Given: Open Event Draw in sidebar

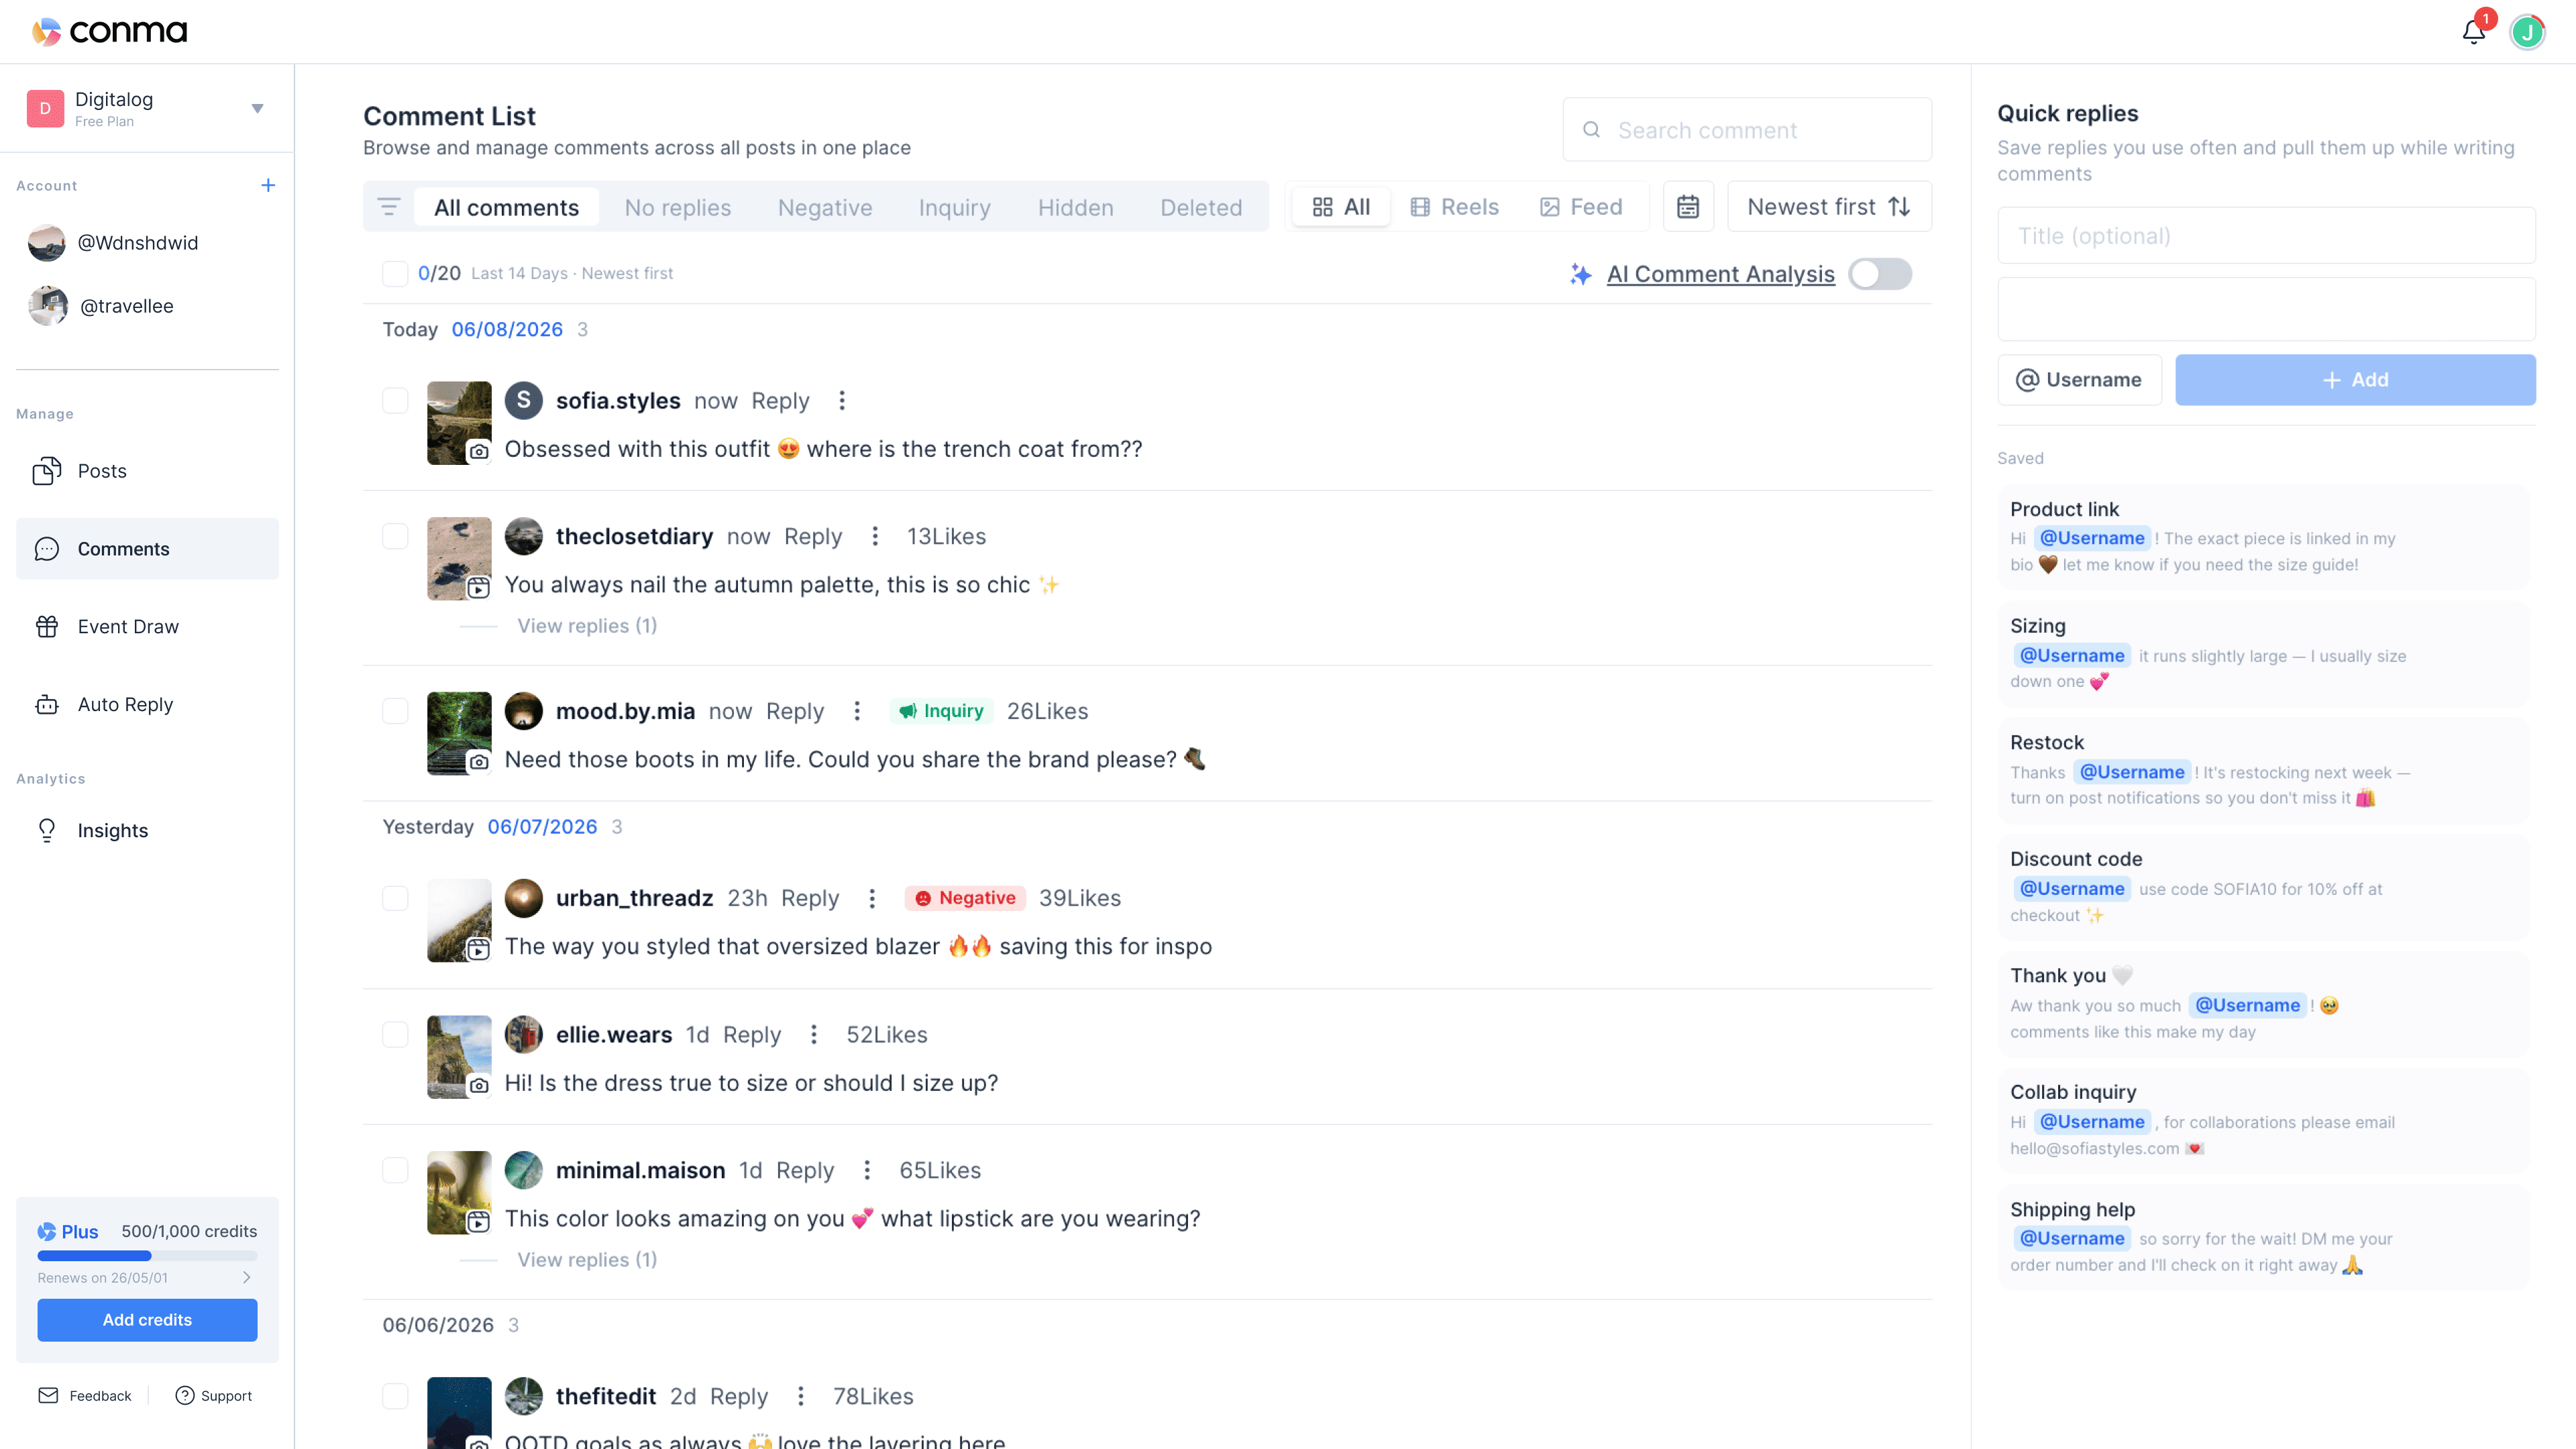Looking at the screenshot, I should coord(147,627).
